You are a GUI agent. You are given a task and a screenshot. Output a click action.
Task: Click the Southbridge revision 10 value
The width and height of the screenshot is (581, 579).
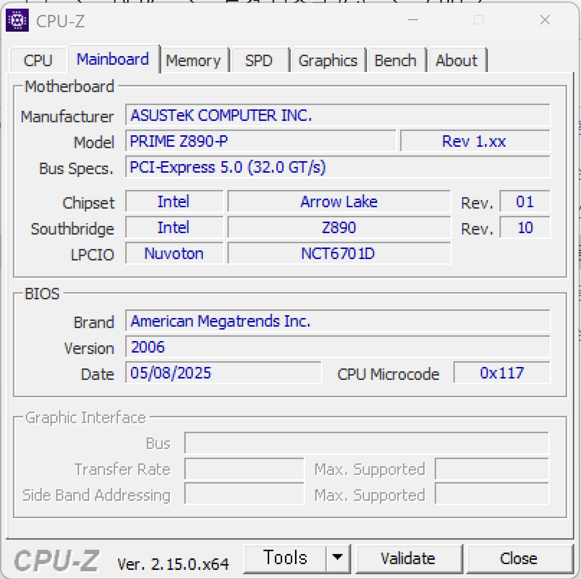point(525,227)
